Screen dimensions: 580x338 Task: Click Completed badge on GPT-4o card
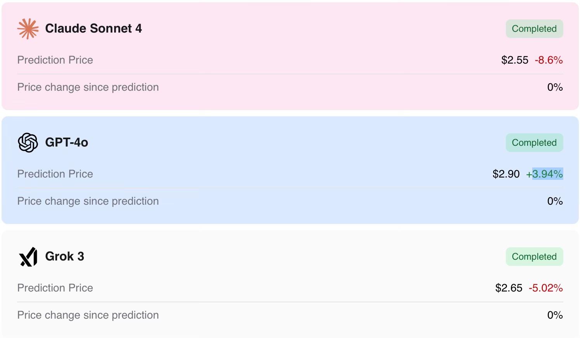(534, 143)
